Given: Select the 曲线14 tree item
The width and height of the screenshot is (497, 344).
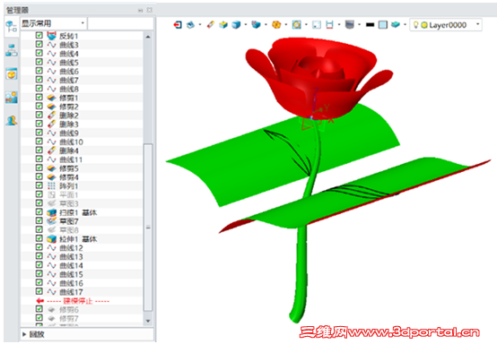Looking at the screenshot, I should (x=71, y=265).
